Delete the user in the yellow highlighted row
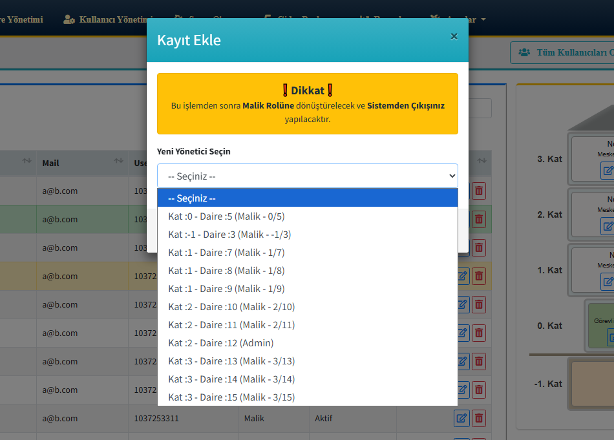The width and height of the screenshot is (614, 440). point(479,276)
